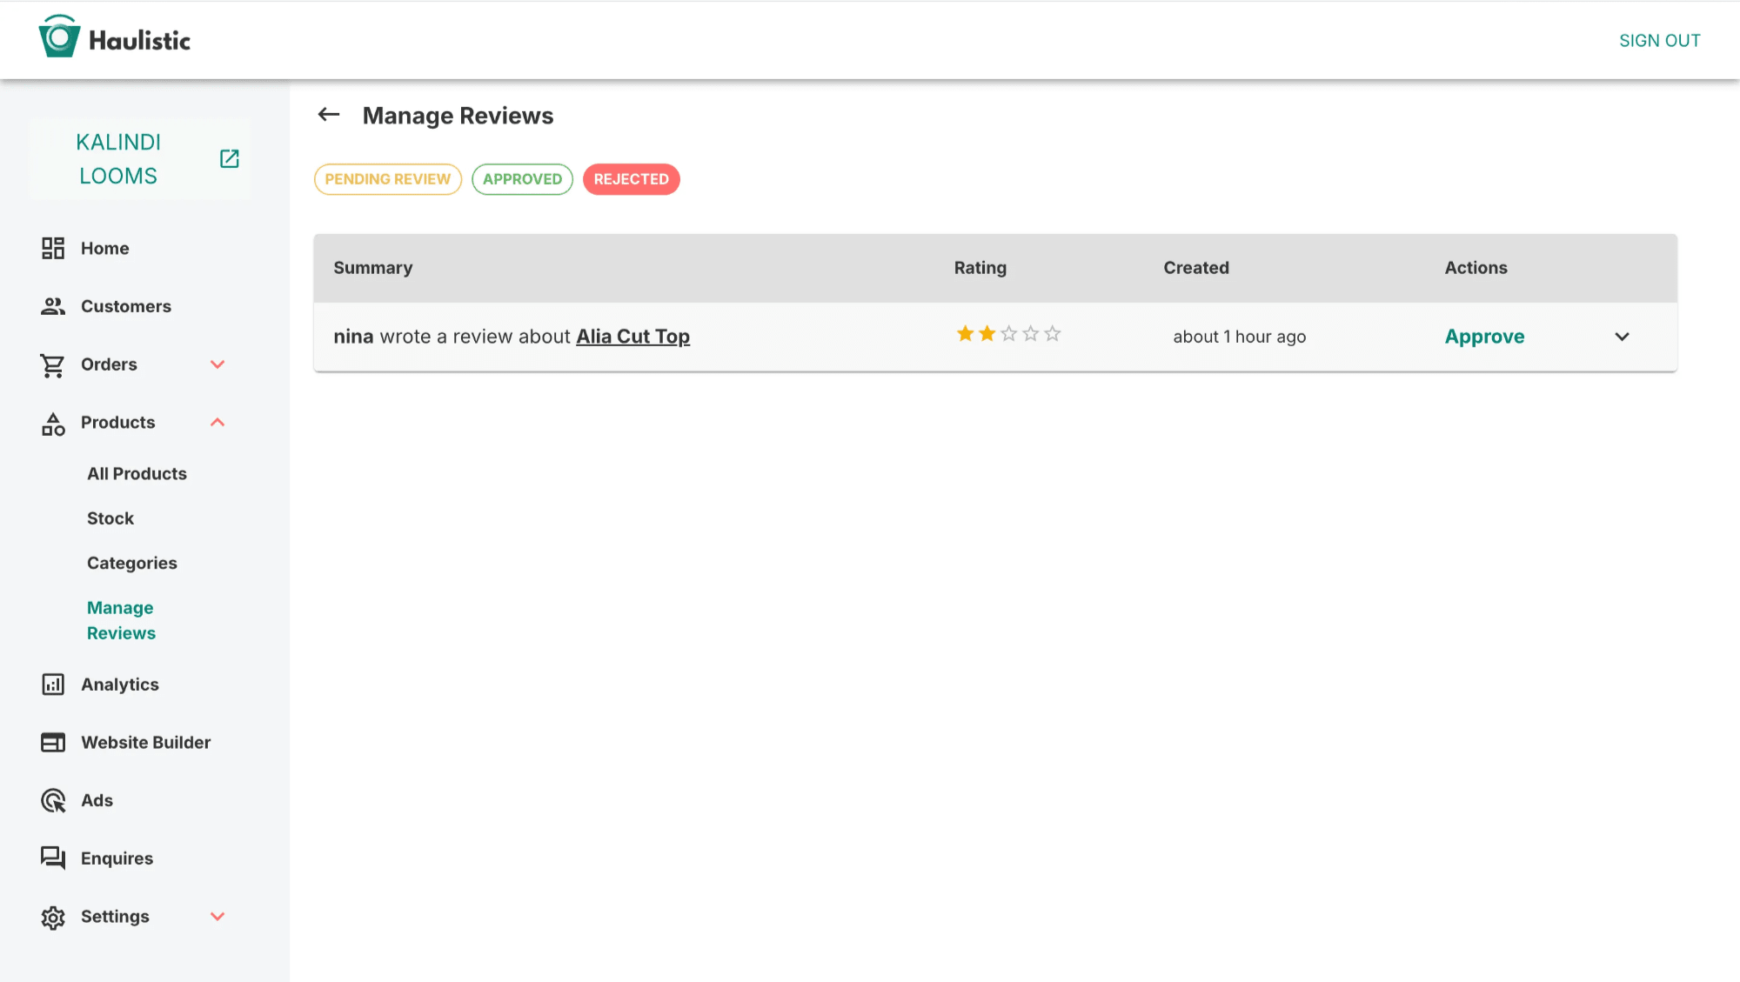Image resolution: width=1740 pixels, height=982 pixels.
Task: Open the review row actions dropdown arrow
Action: click(x=1622, y=337)
